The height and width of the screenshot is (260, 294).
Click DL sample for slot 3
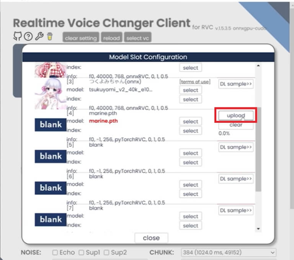(236, 84)
